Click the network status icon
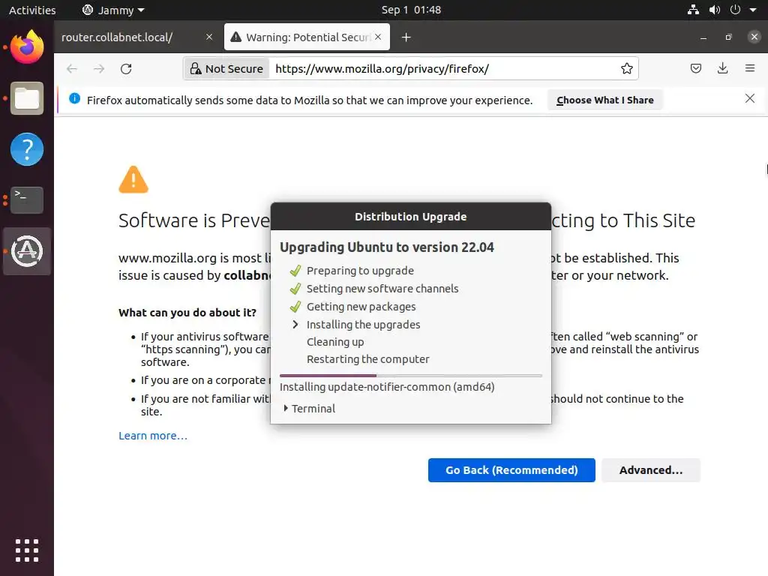The width and height of the screenshot is (768, 576). (693, 10)
